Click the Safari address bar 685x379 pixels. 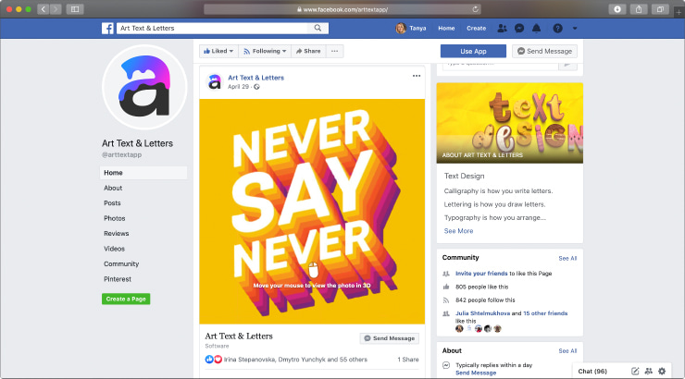[x=342, y=9]
